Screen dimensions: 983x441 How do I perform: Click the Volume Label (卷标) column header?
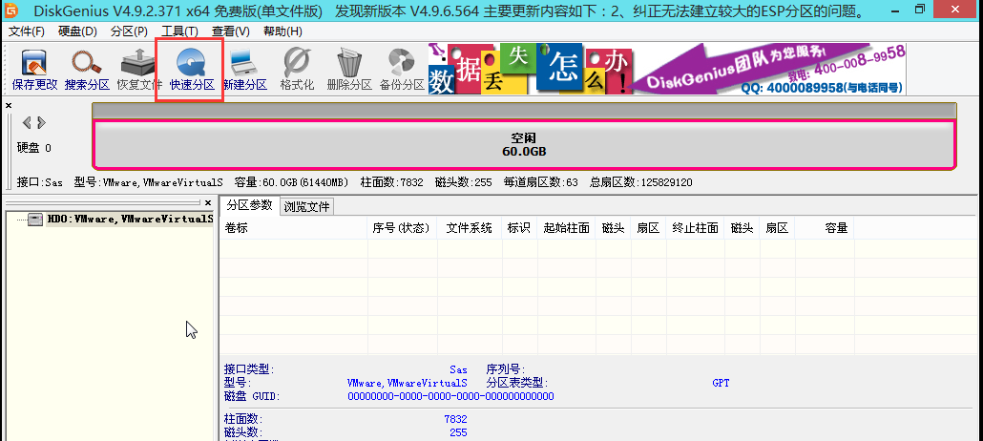click(x=293, y=228)
